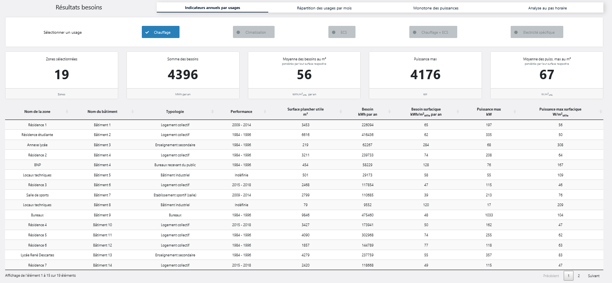Select the BNP zone name cell
The image size is (612, 283).
37,165
